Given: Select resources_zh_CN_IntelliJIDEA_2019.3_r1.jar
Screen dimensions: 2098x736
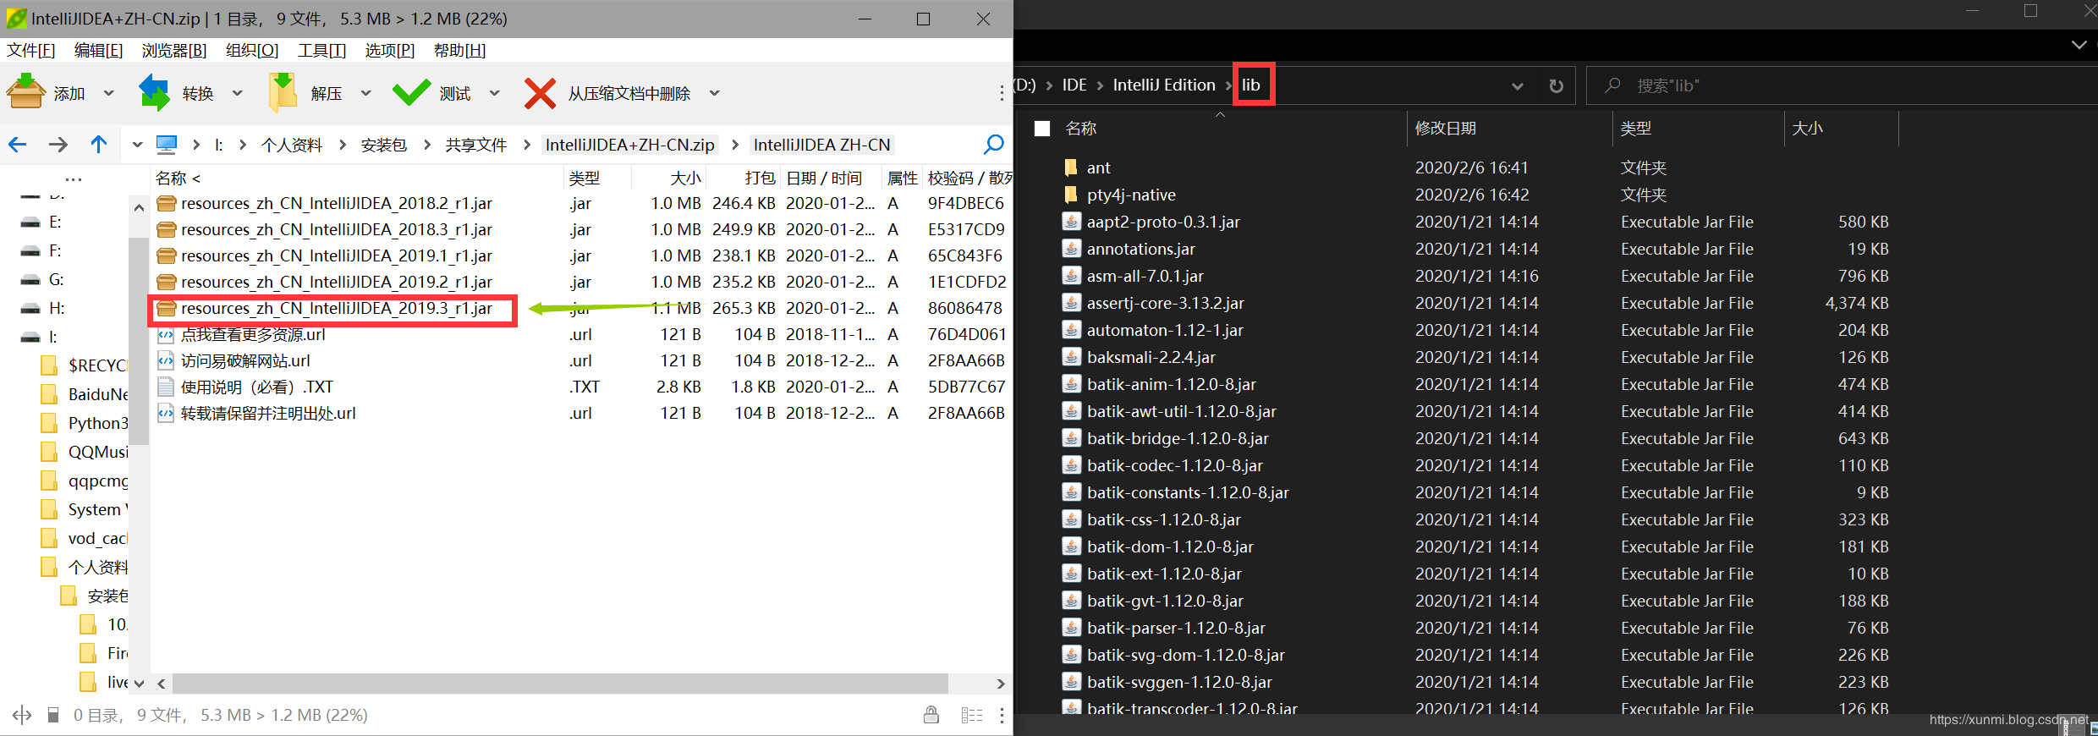Looking at the screenshot, I should (x=336, y=308).
